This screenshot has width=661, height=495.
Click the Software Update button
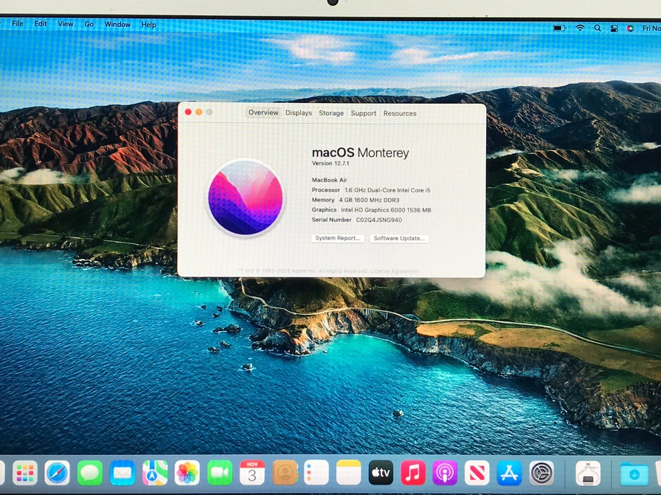(399, 239)
